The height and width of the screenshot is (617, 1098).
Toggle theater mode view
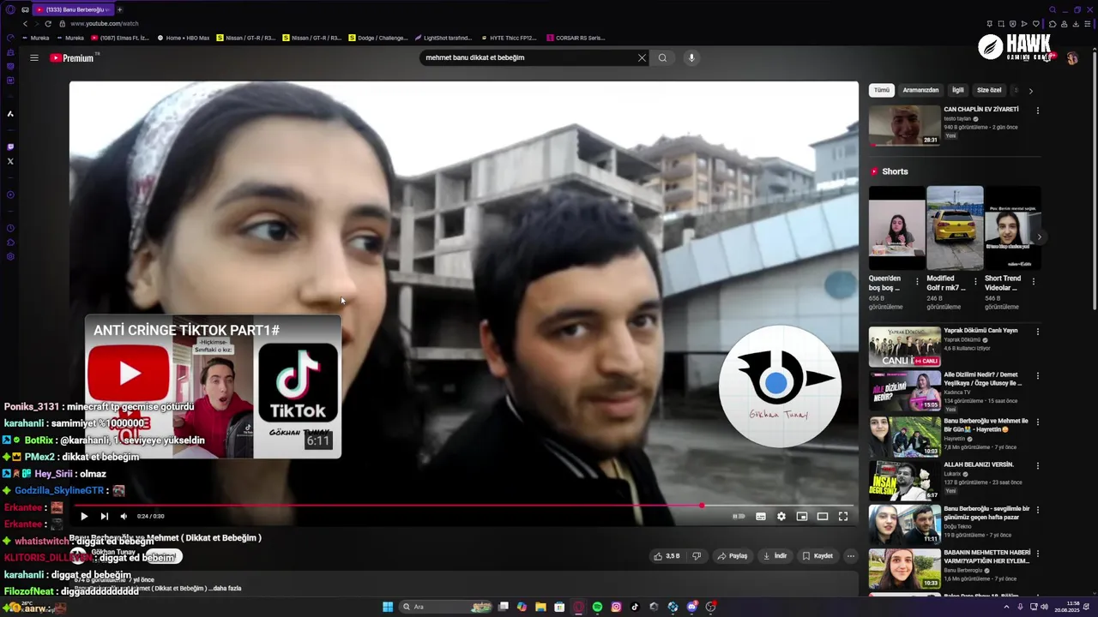point(823,516)
